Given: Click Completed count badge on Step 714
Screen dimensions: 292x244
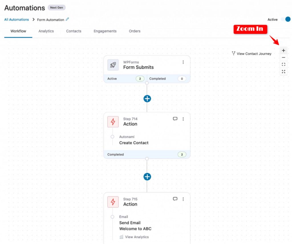Looking at the screenshot, I should tap(182, 154).
